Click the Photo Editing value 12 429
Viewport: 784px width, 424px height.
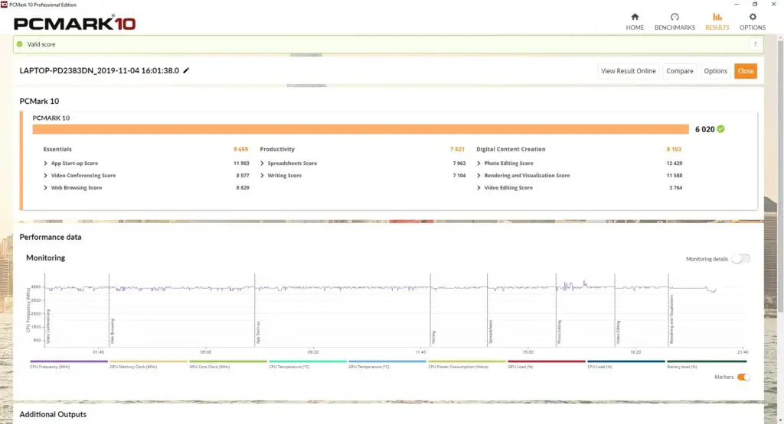(x=674, y=163)
